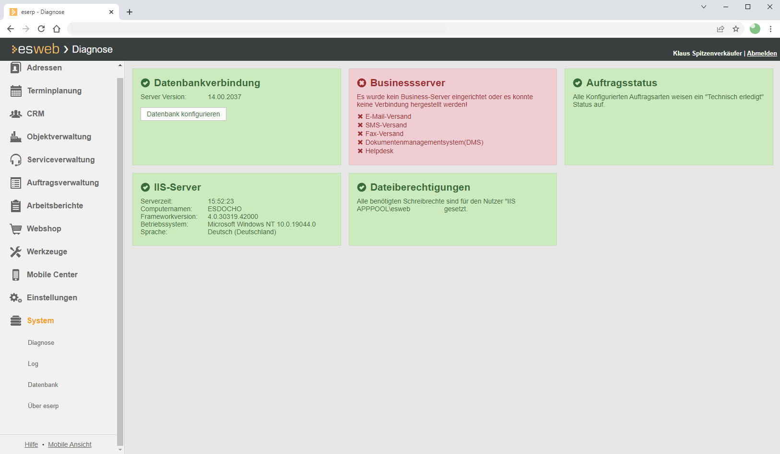Click the Adressen contact book icon

point(16,68)
